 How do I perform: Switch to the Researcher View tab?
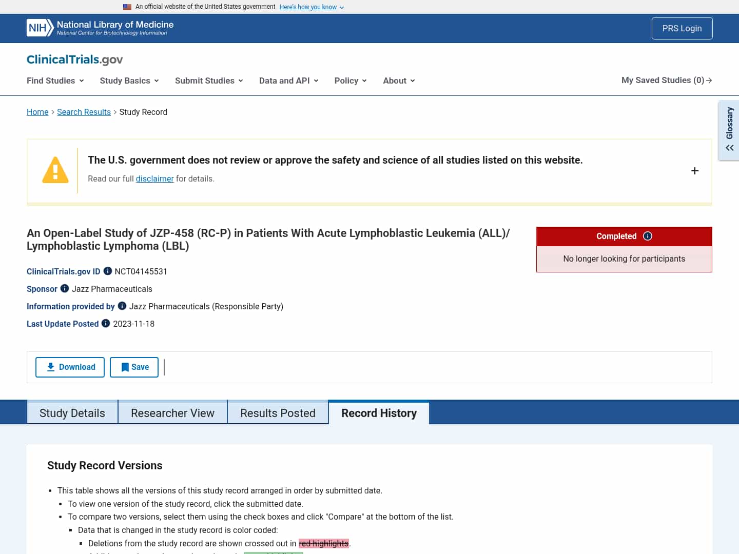(172, 412)
